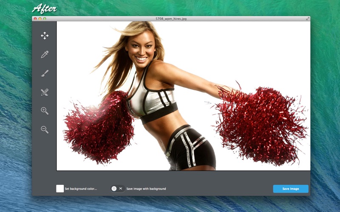The width and height of the screenshot is (340, 212).
Task: Click the 'Set background color...' label
Action: [81, 189]
